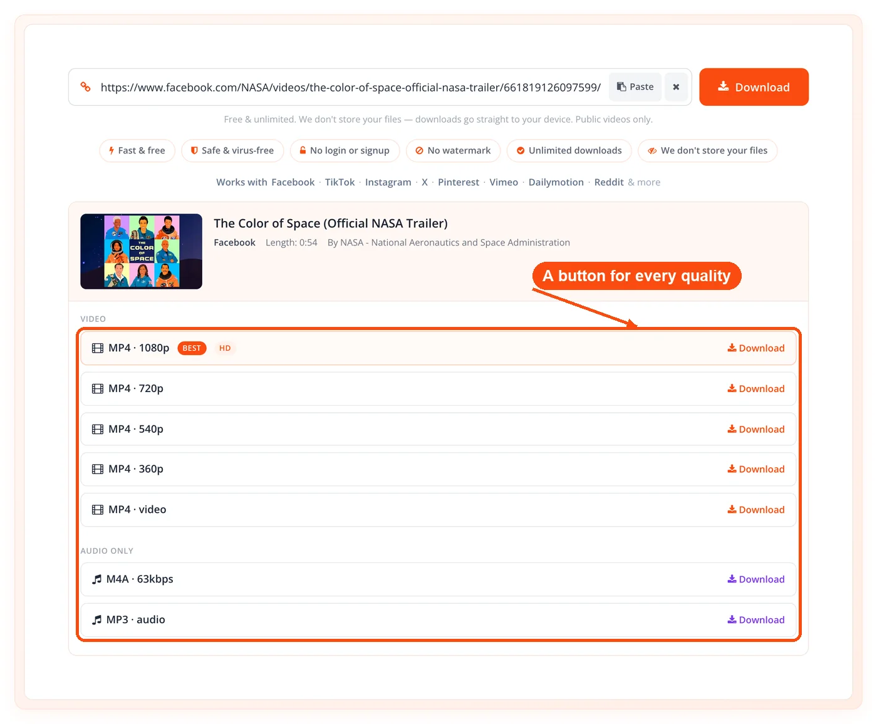Click the ban icon on No watermark
Image resolution: width=877 pixels, height=724 pixels.
pos(419,151)
